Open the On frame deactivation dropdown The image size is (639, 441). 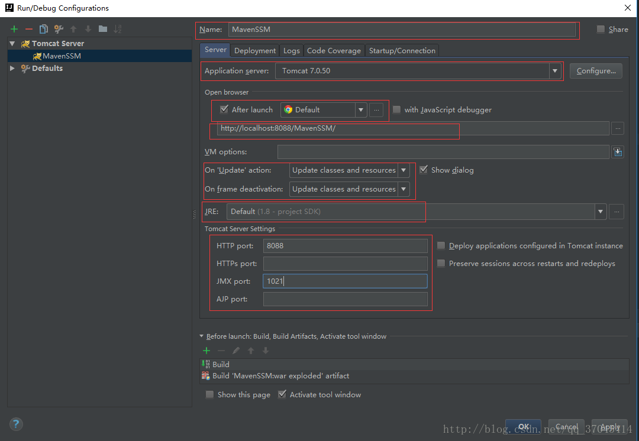(404, 189)
